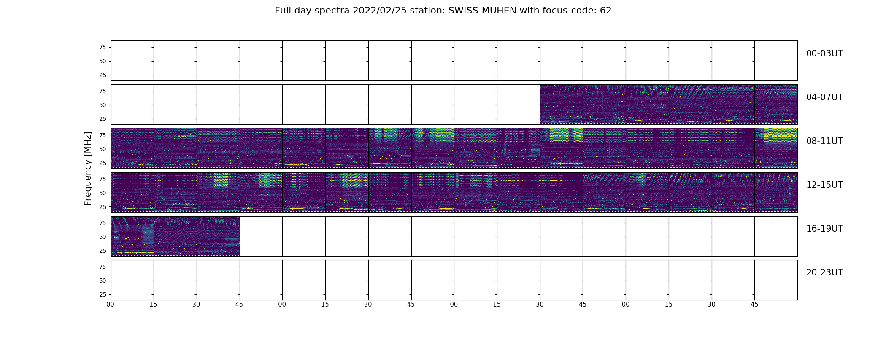886x337 pixels.
Task: Click the 50 tick label of 00-03UT row
Action: (x=103, y=61)
